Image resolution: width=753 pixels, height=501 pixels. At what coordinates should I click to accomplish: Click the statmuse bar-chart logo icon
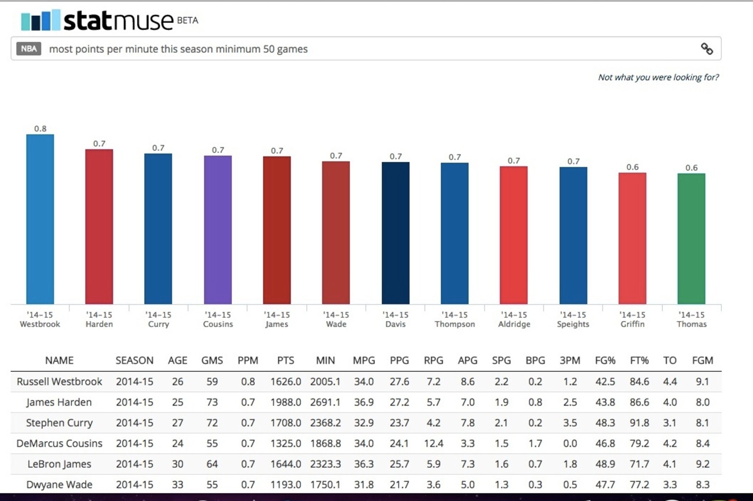(41, 20)
